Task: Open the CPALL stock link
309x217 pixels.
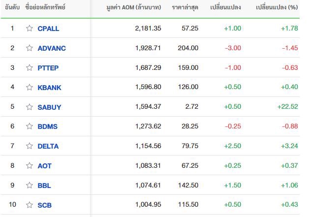Action: pyautogui.click(x=48, y=29)
